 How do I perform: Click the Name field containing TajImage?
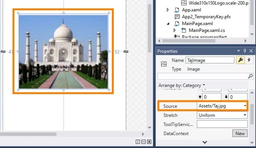tap(210, 60)
